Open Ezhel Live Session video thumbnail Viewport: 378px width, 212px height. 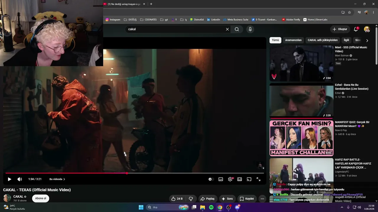coord(301,101)
